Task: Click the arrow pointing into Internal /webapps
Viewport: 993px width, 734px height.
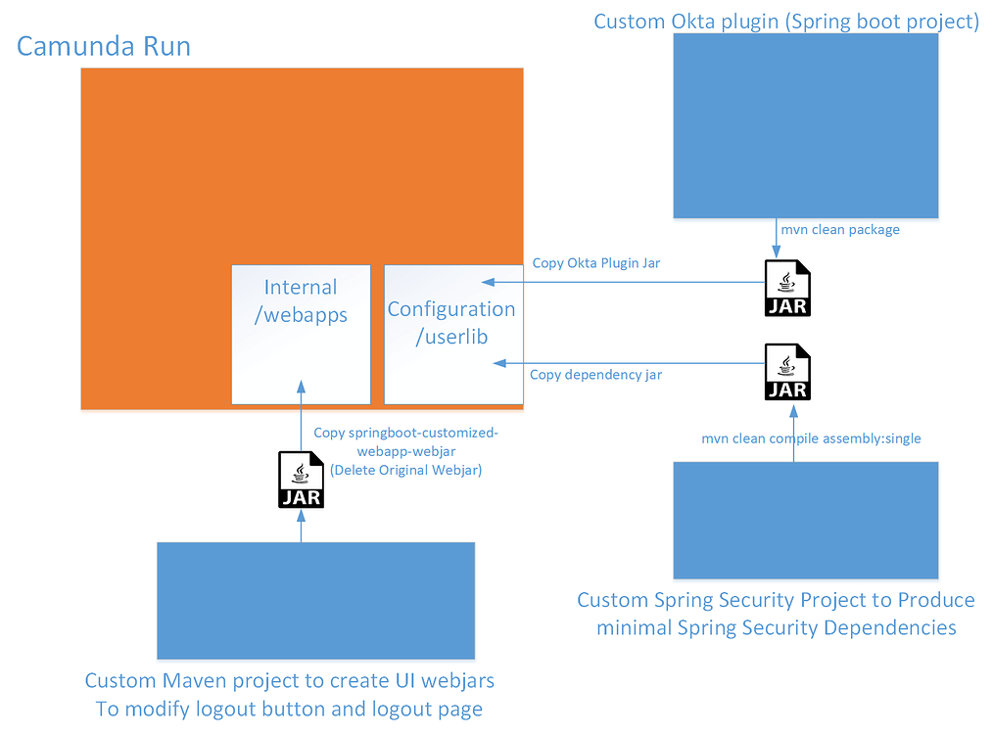Action: [301, 387]
